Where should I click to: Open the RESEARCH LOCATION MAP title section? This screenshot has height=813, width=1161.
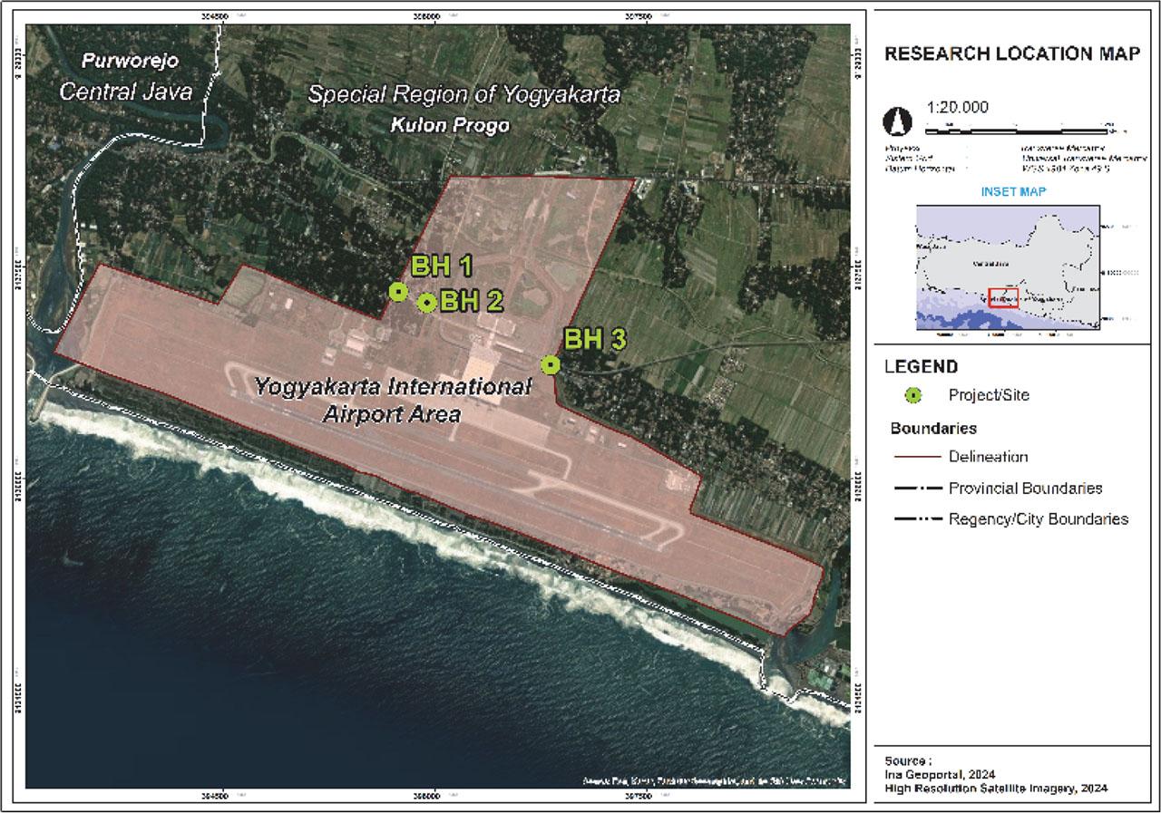pos(1010,53)
